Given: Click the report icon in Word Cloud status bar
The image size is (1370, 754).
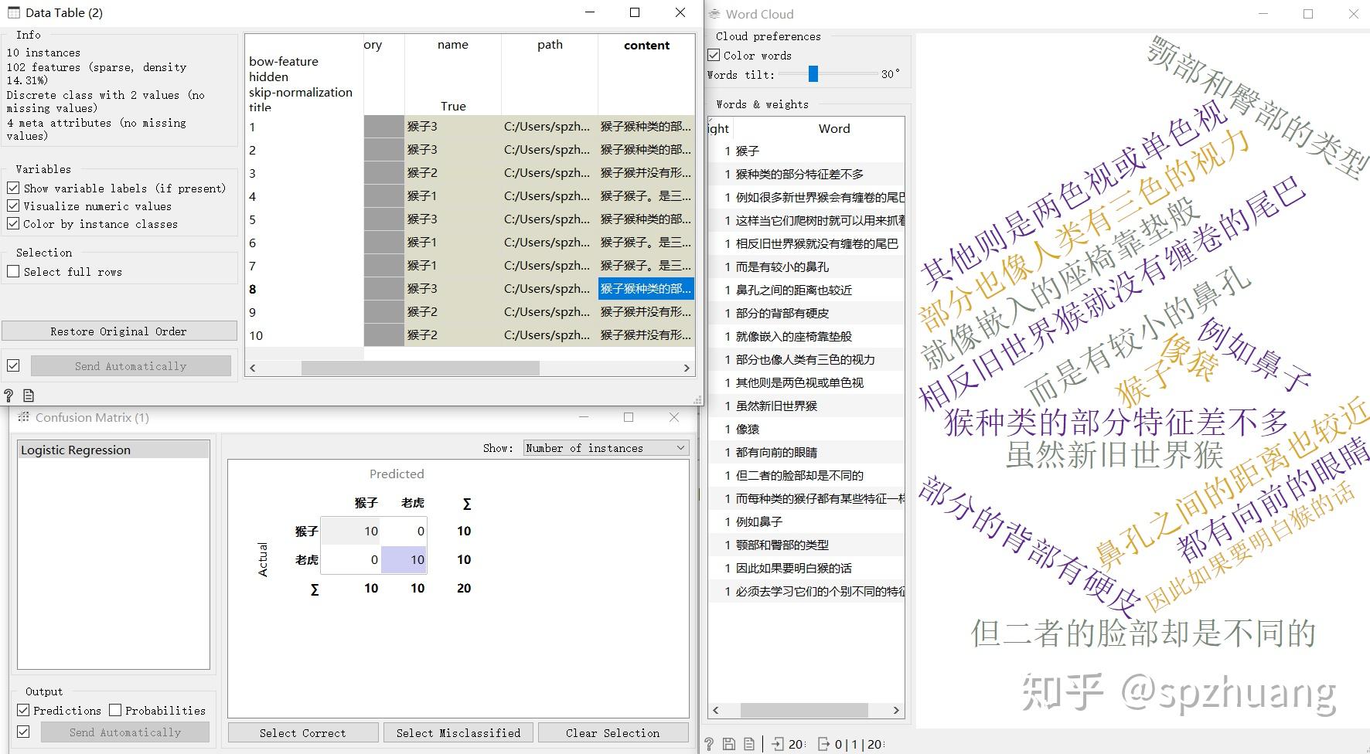Looking at the screenshot, I should click(749, 744).
